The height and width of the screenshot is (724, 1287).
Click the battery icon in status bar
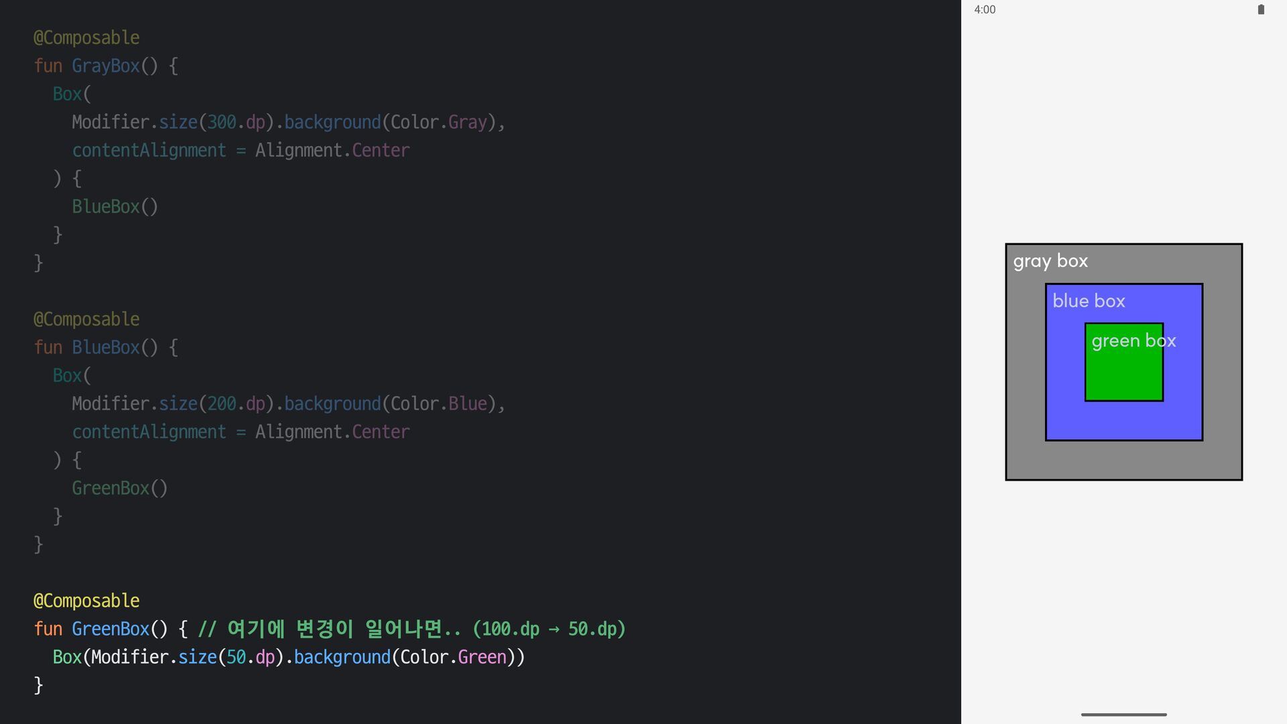coord(1261,9)
